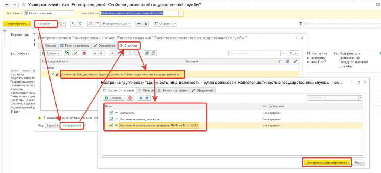Screen dimensions: 381x173
Task: Click blue move down arrow in grouping settings
Action: click(x=147, y=98)
